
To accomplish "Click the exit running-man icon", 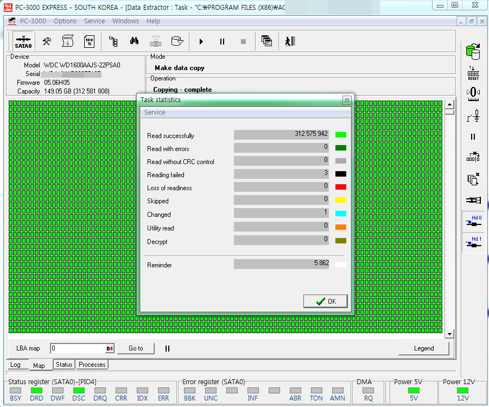I will point(290,41).
